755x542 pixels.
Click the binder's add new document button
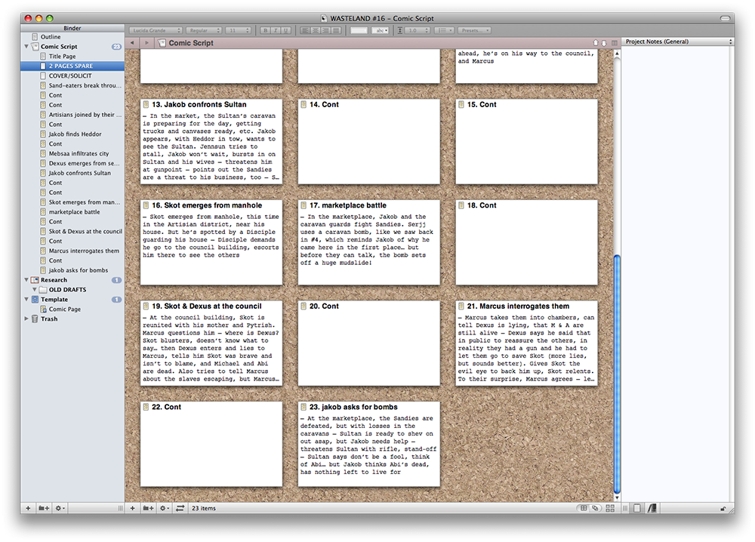click(28, 509)
